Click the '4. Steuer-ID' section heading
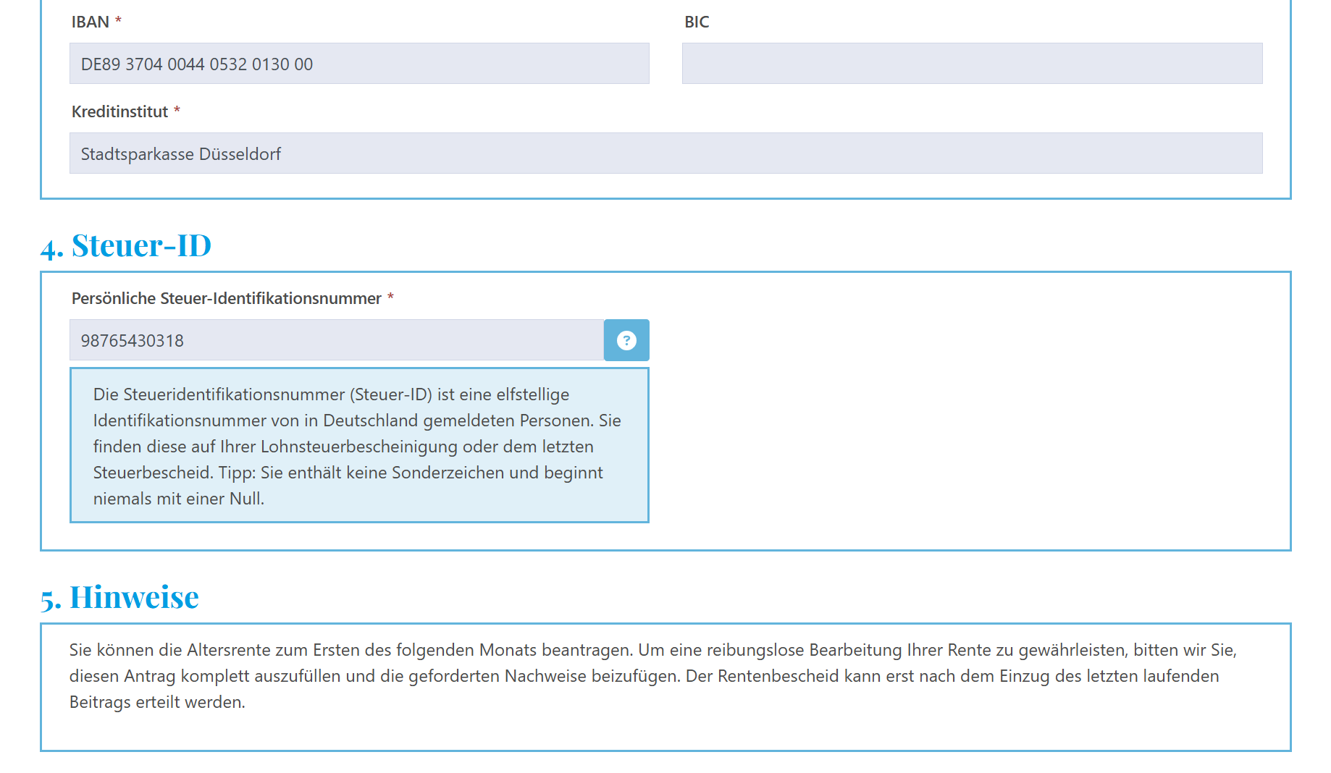The width and height of the screenshot is (1331, 773). [126, 246]
